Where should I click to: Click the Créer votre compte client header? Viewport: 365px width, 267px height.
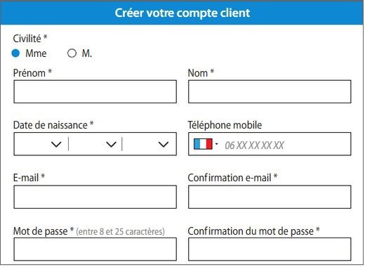[182, 13]
